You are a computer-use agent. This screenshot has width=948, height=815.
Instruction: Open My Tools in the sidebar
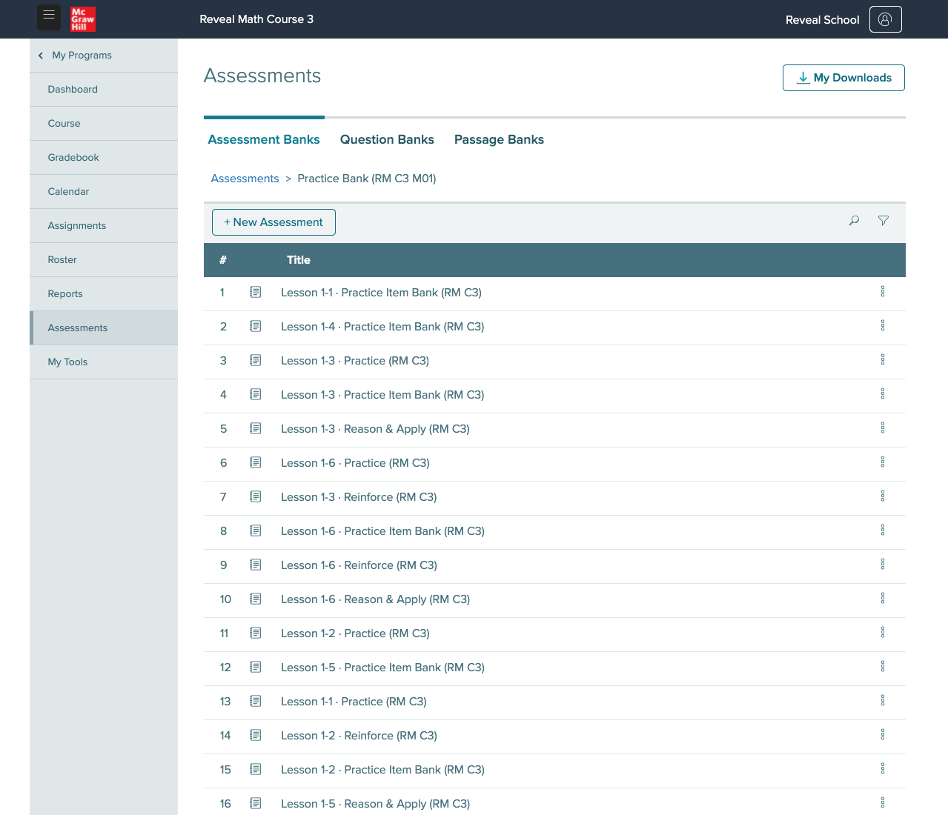[104, 362]
